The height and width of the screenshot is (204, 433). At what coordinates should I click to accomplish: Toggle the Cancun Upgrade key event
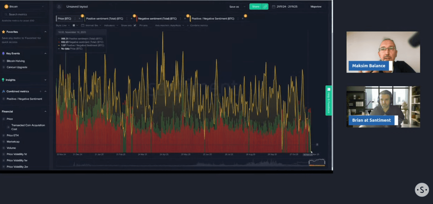coord(17,67)
